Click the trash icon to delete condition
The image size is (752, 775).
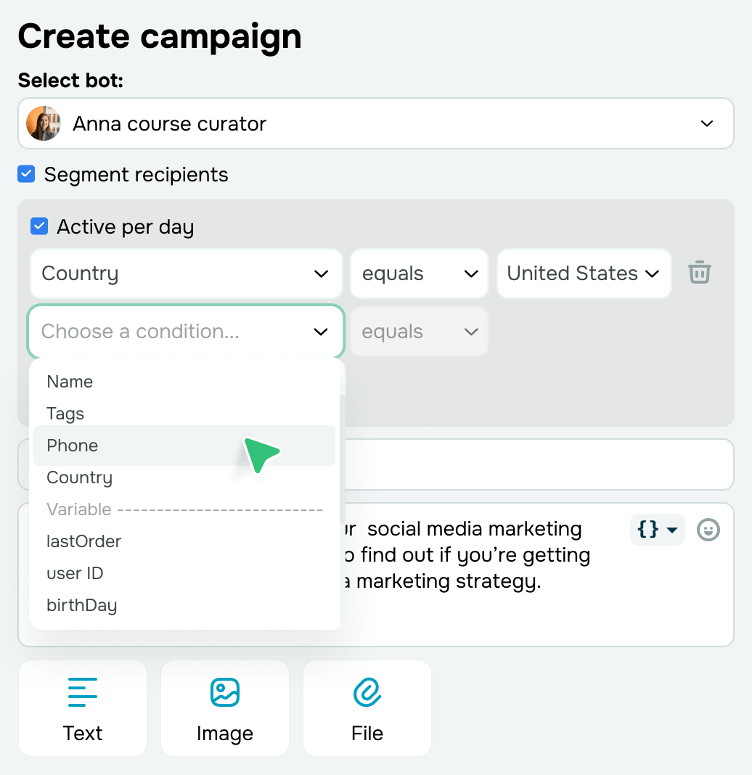(x=699, y=273)
